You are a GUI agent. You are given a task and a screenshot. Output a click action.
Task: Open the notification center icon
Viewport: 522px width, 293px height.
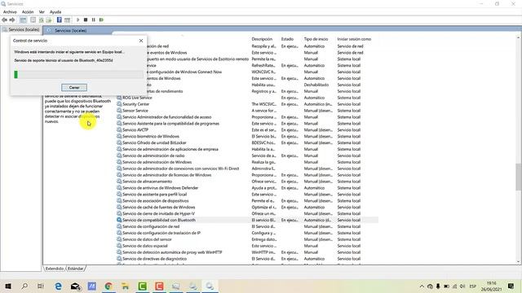coord(511,286)
